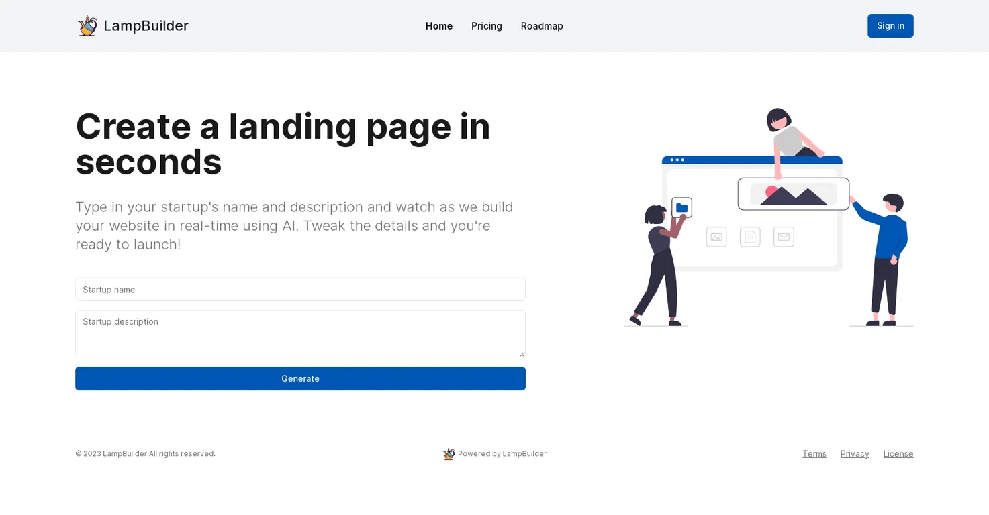Go to the Pricing page
The image size is (989, 515).
[x=487, y=25]
